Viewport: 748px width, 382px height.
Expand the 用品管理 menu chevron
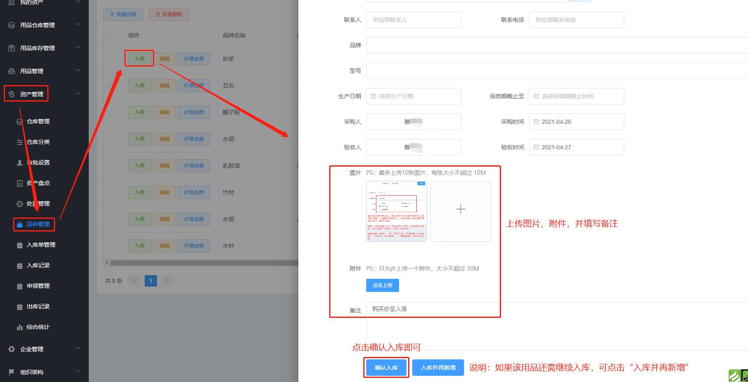78,71
